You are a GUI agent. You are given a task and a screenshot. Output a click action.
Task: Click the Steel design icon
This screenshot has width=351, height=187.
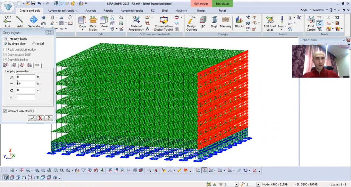tap(214, 20)
